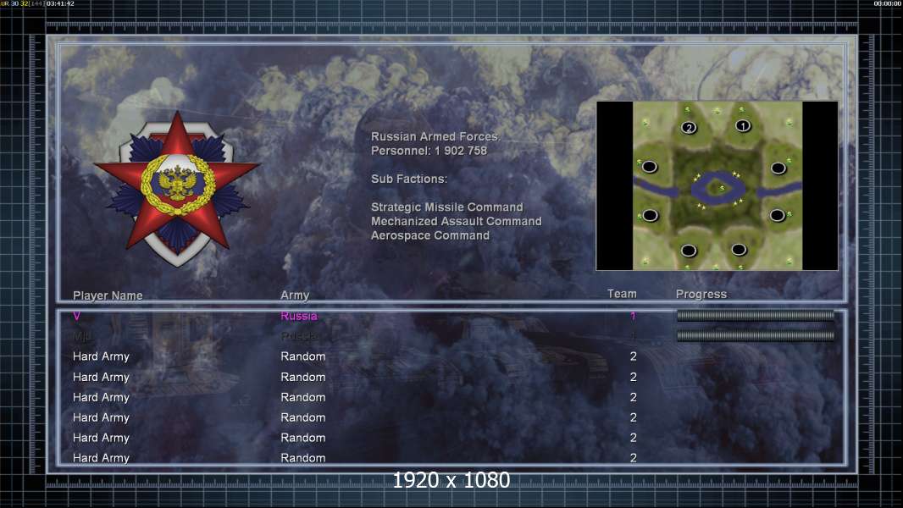This screenshot has height=508, width=903.
Task: Select start position 1 on the minimap
Action: [743, 125]
